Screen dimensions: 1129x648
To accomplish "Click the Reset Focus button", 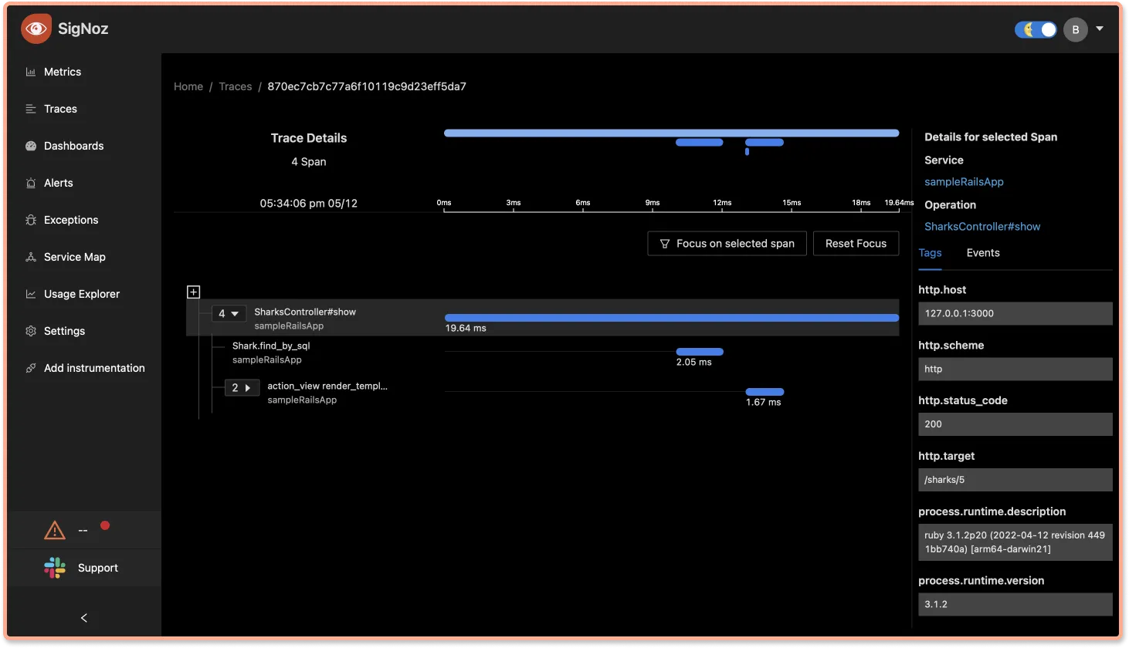I will coord(856,244).
